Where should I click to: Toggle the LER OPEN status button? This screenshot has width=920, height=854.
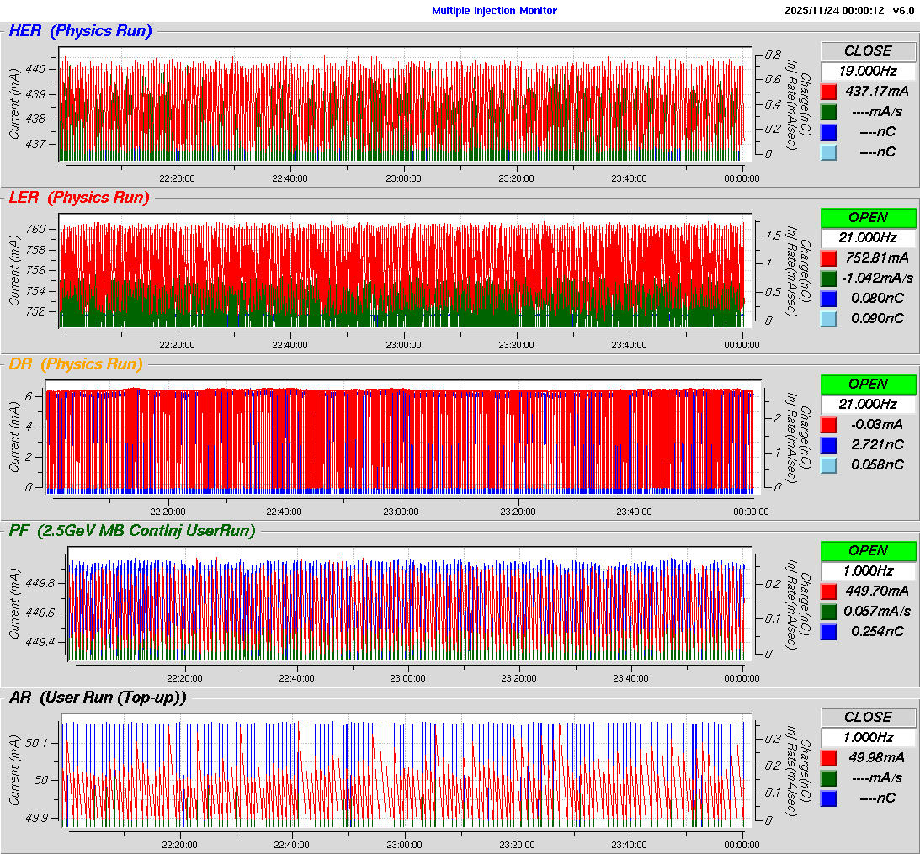tap(868, 217)
